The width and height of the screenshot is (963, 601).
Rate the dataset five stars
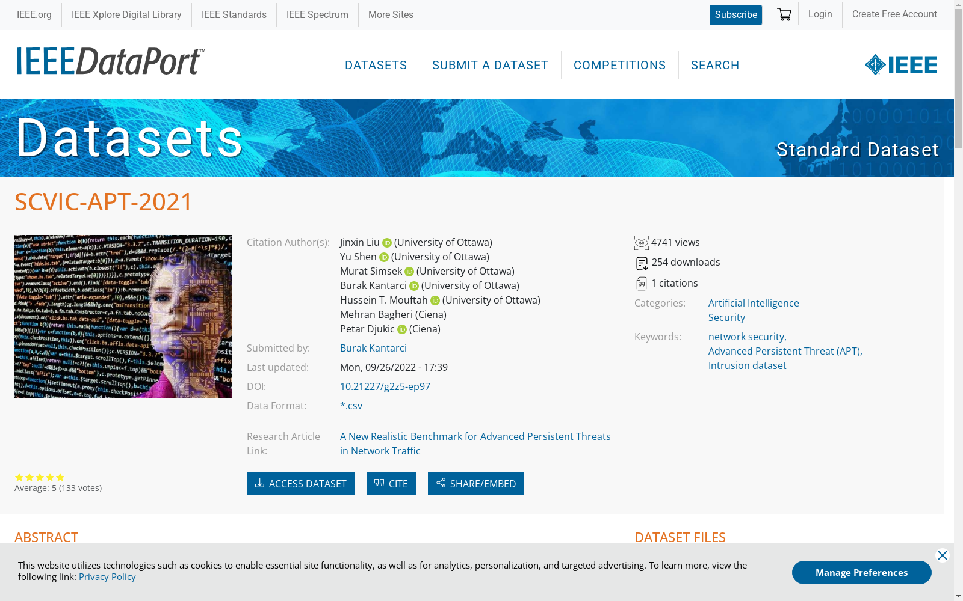click(x=60, y=477)
